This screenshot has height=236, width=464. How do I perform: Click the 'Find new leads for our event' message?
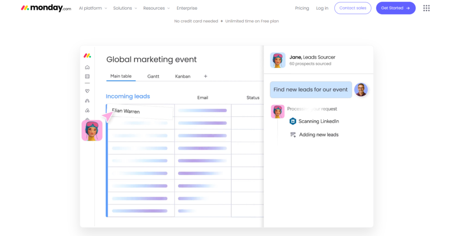click(311, 90)
